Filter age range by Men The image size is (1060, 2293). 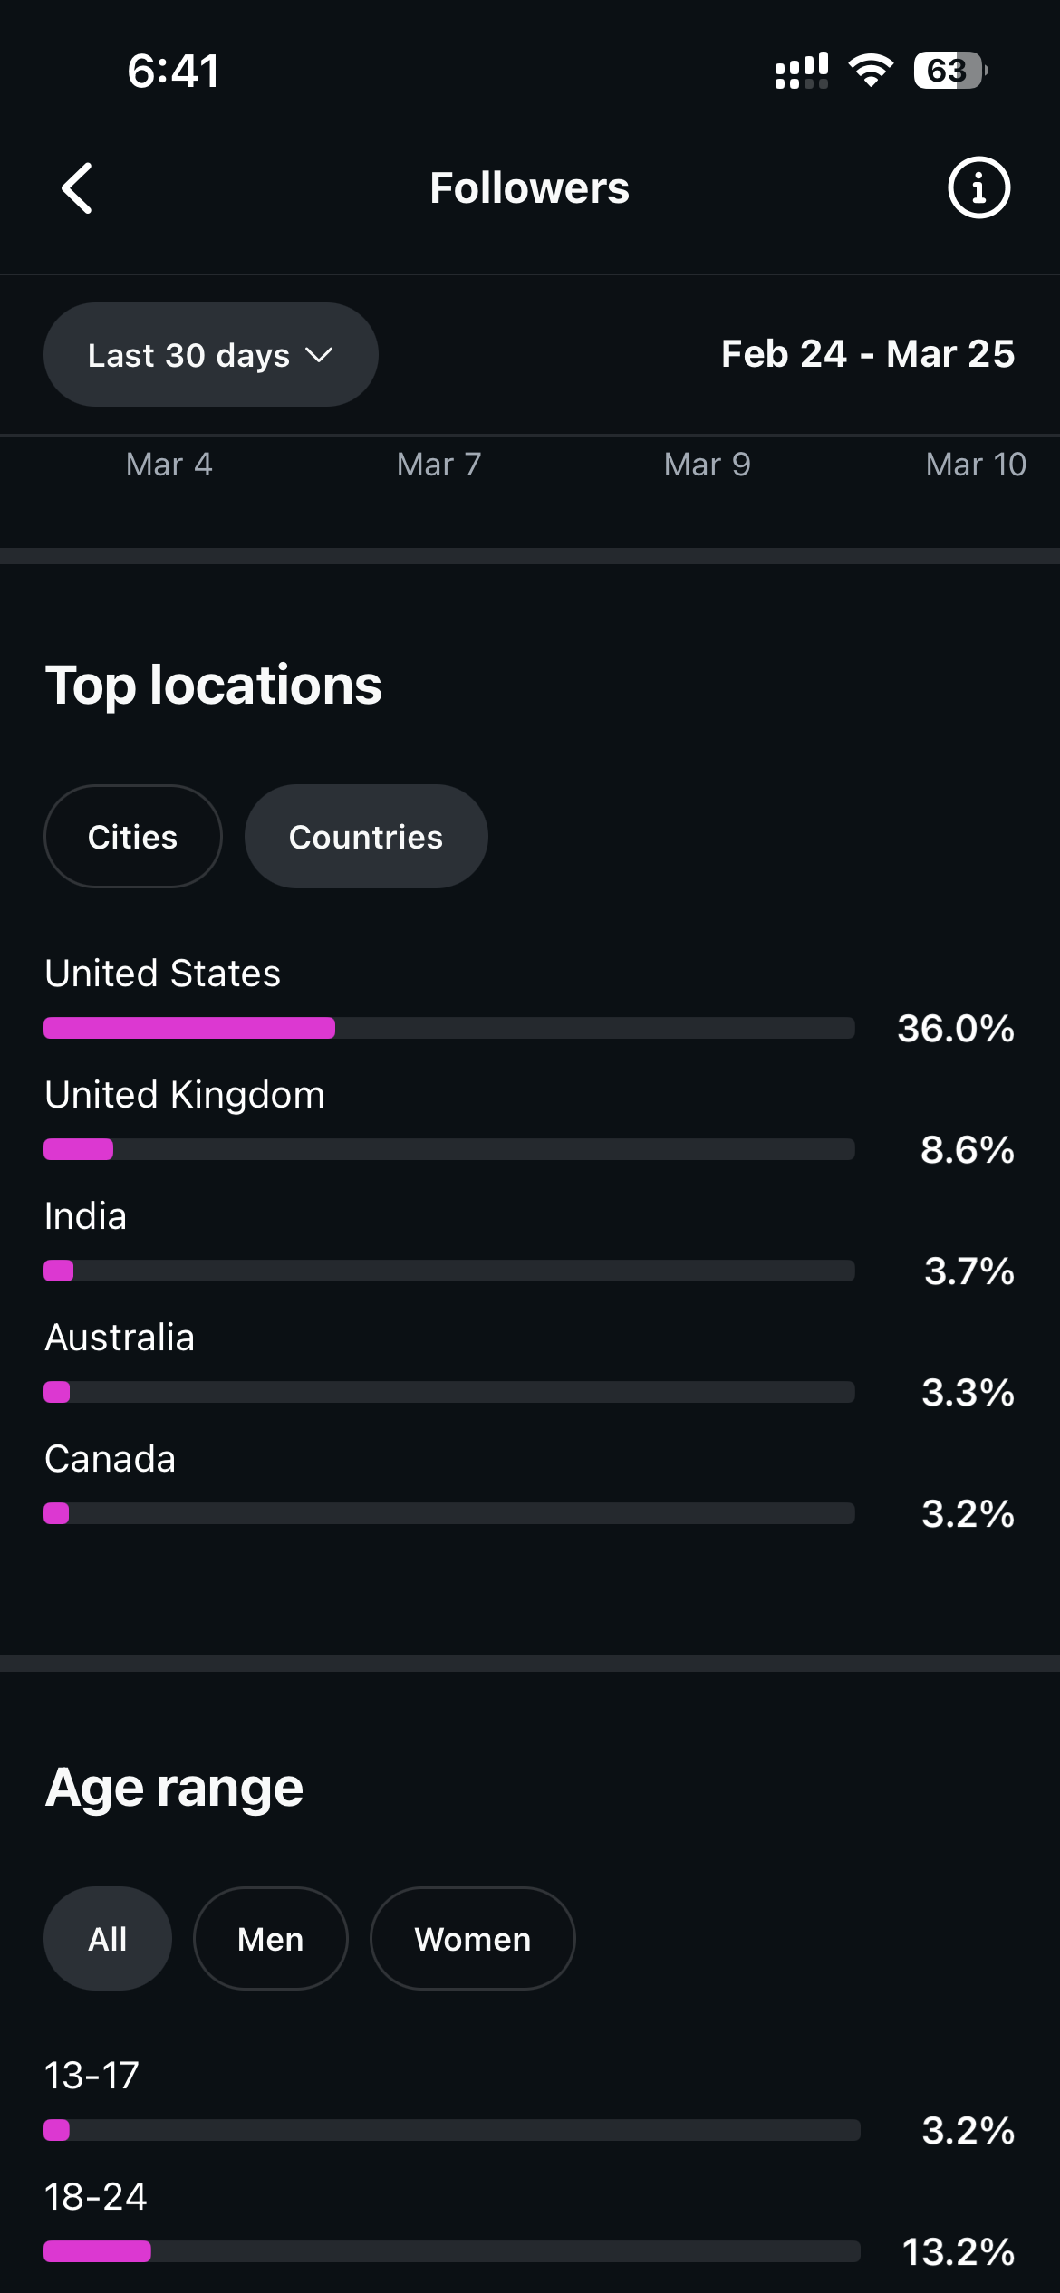[270, 1939]
